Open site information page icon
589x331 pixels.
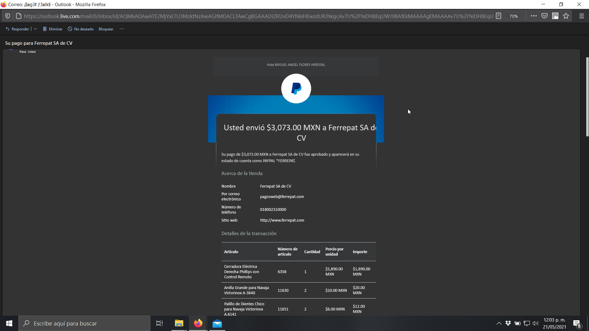[18, 16]
